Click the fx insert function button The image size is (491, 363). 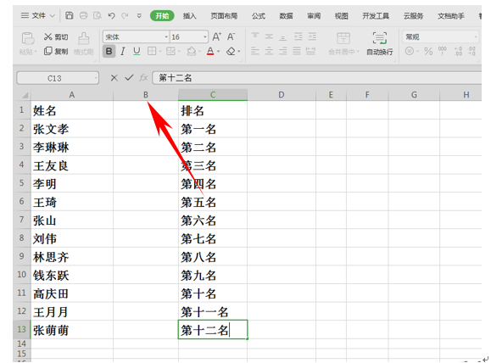click(143, 78)
